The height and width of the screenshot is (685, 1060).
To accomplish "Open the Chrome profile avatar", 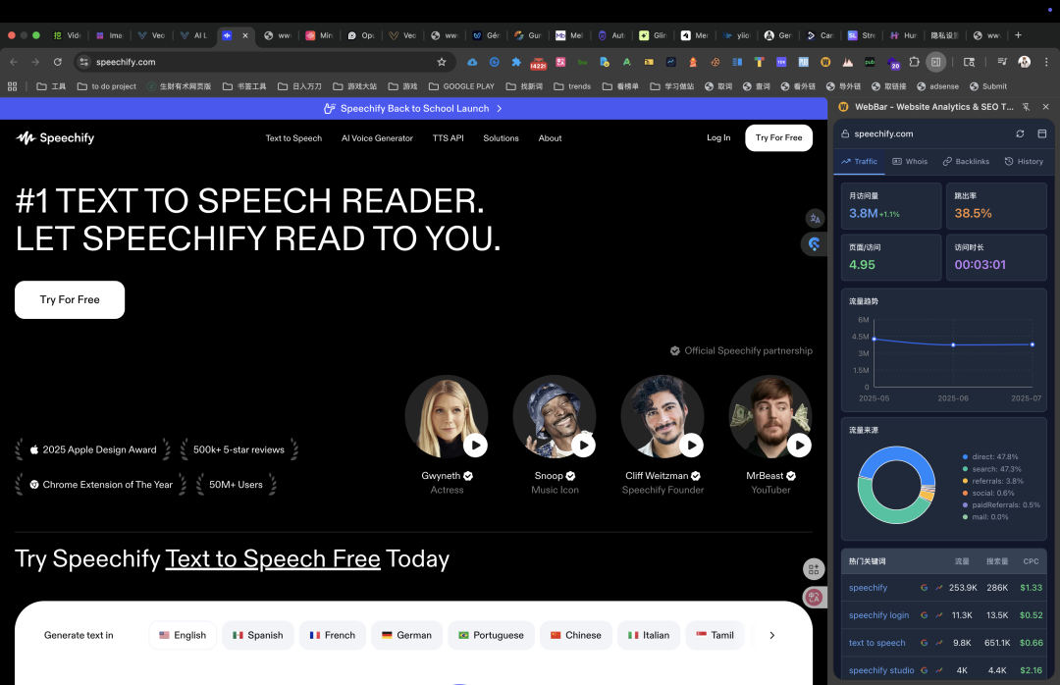I will pos(1024,62).
